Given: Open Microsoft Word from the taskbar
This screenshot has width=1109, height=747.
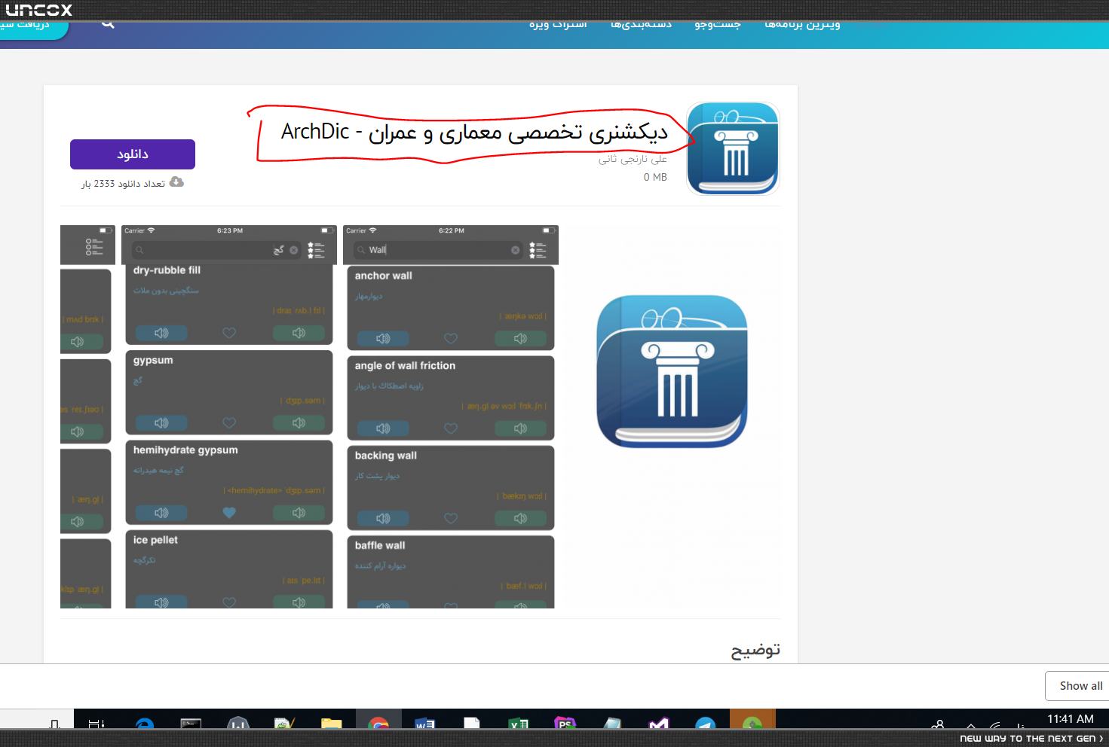Looking at the screenshot, I should [424, 724].
